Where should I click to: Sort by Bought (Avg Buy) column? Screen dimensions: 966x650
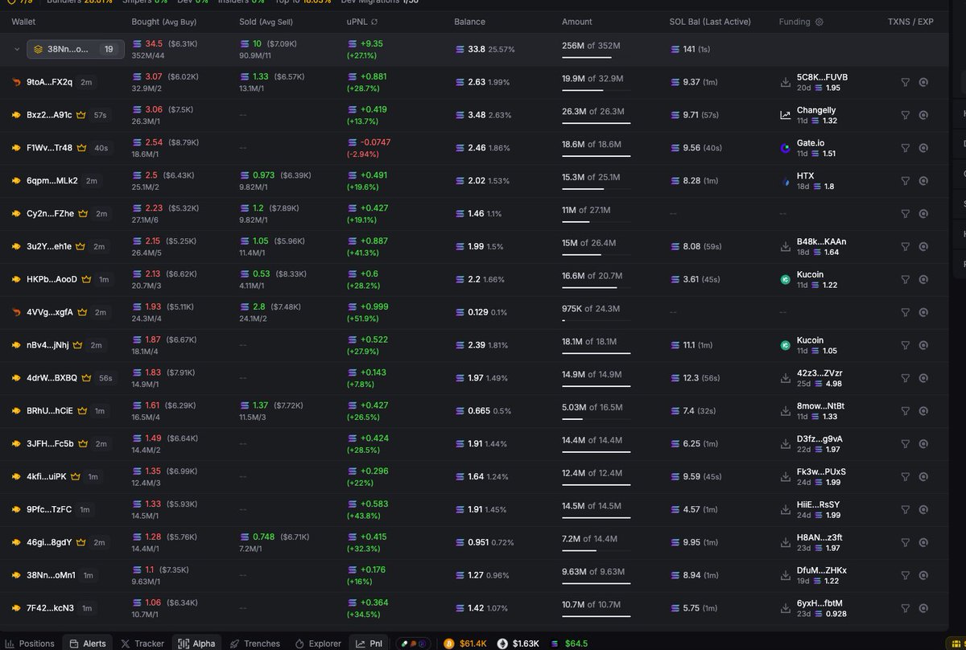pos(164,22)
